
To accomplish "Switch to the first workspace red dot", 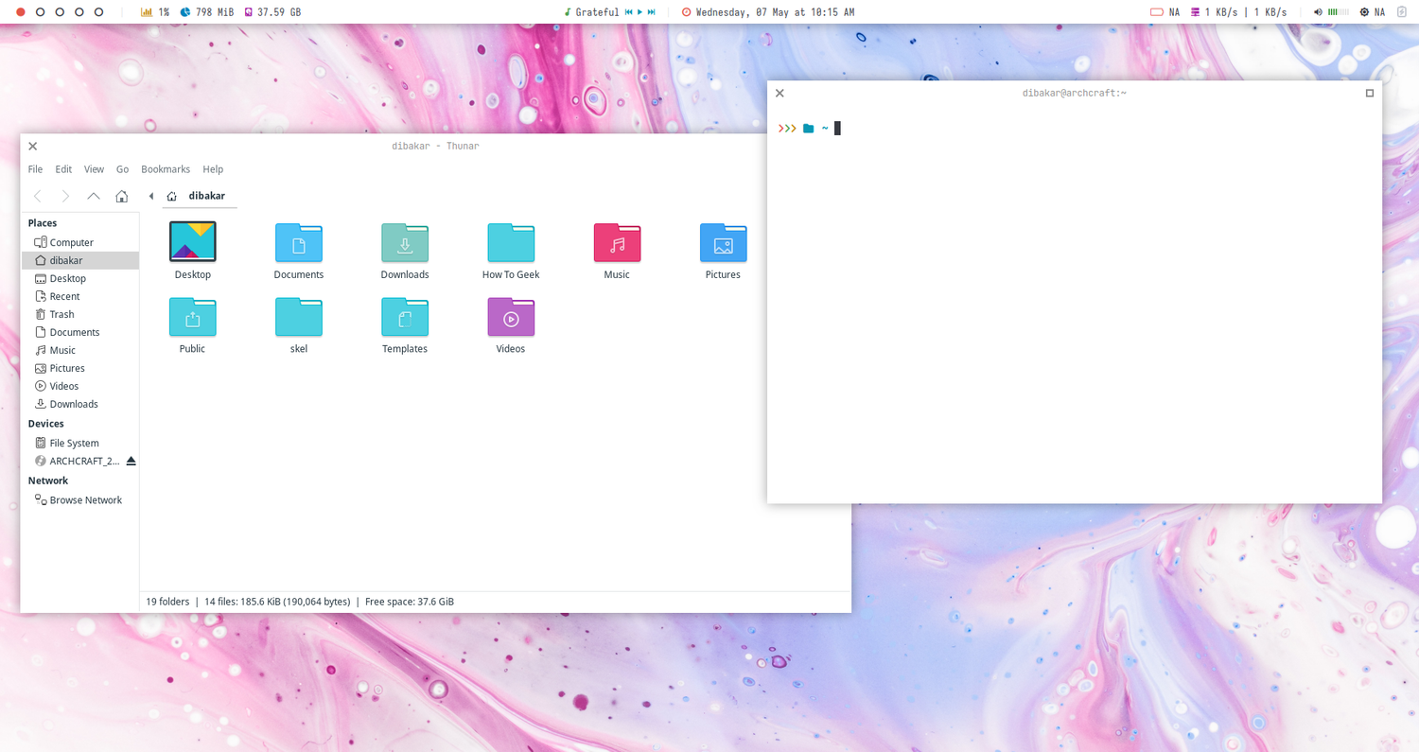I will [x=21, y=12].
